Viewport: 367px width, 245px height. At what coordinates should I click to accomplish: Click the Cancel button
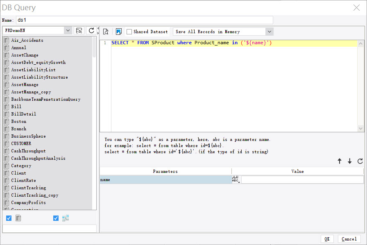click(349, 239)
